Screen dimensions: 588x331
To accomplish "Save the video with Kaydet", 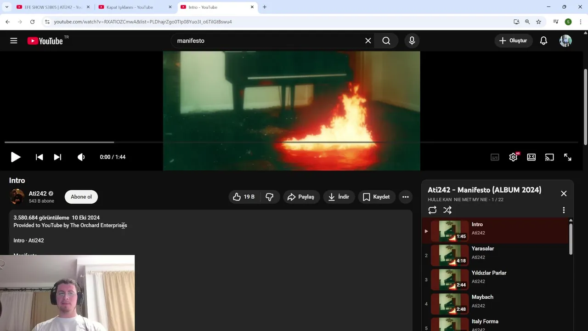I will pos(377,197).
